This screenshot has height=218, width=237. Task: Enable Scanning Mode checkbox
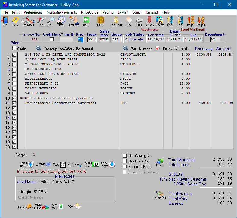(125, 167)
